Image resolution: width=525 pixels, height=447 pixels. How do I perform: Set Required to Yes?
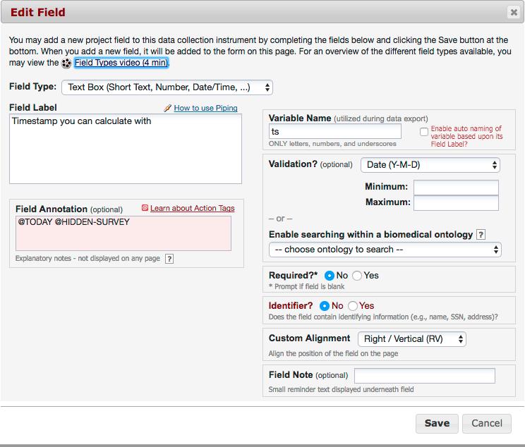tap(357, 276)
